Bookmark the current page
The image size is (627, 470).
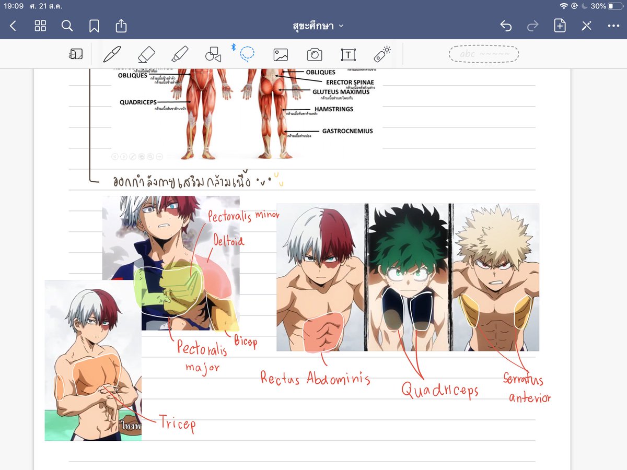94,26
